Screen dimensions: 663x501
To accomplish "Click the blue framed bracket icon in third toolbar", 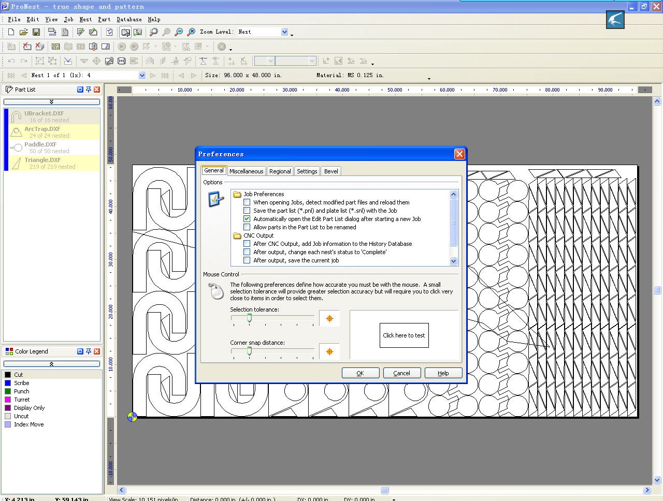I will pos(121,61).
